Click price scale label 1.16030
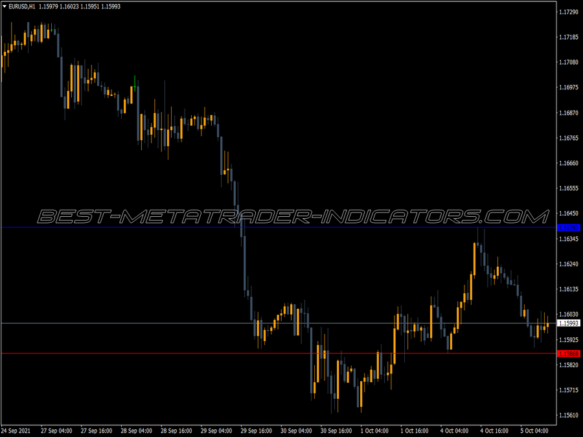Screen dimensions: 583x437 (x=569, y=314)
